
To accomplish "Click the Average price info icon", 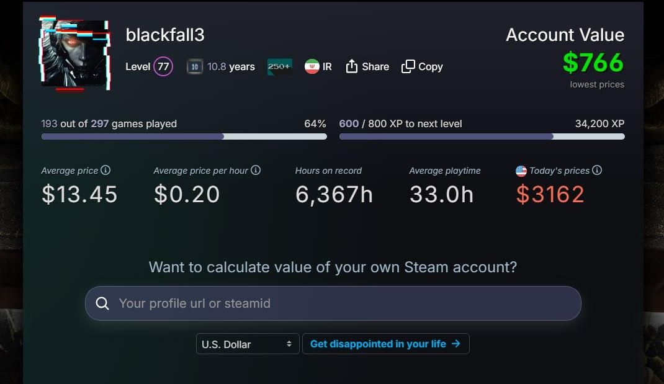I will pos(105,170).
